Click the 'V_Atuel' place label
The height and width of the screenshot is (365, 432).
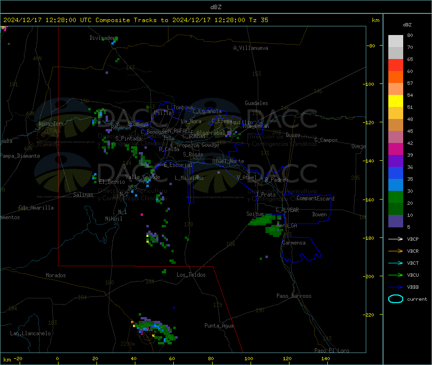click(x=247, y=177)
